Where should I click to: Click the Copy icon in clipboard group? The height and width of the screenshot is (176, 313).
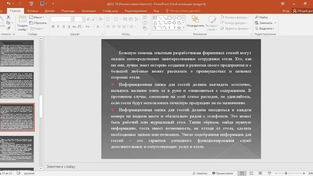(x=8, y=23)
